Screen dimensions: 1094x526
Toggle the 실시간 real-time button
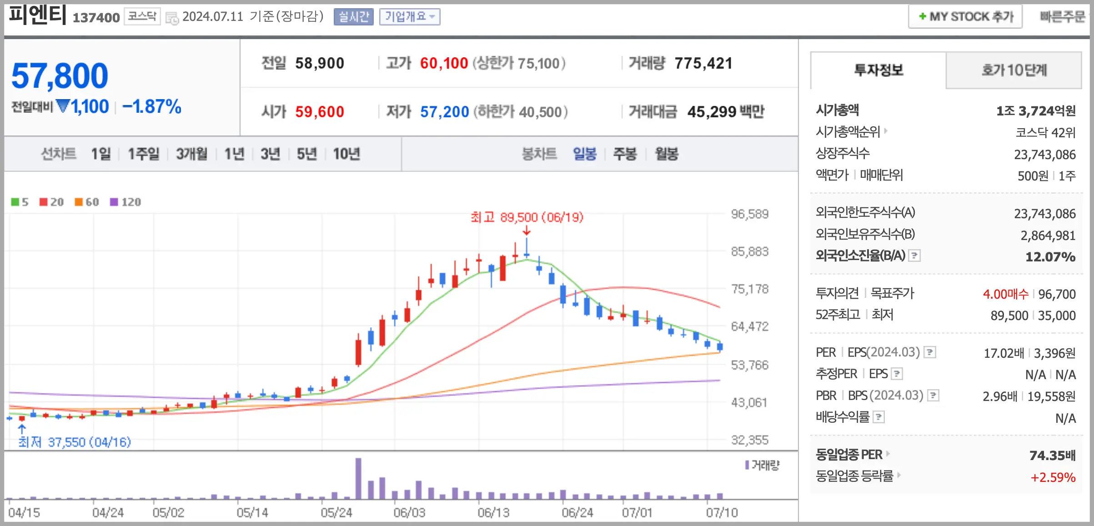(353, 17)
